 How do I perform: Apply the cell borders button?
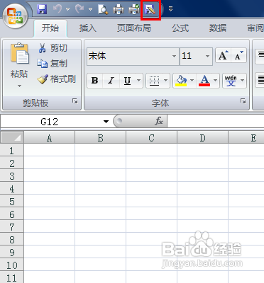pyautogui.click(x=154, y=81)
